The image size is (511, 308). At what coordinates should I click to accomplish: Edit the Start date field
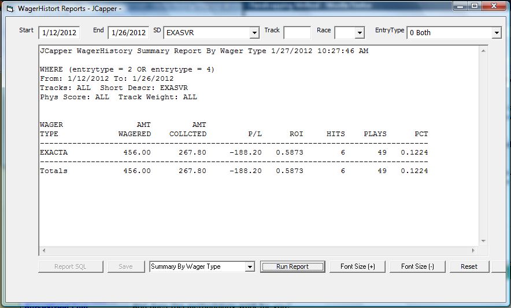[x=59, y=32]
